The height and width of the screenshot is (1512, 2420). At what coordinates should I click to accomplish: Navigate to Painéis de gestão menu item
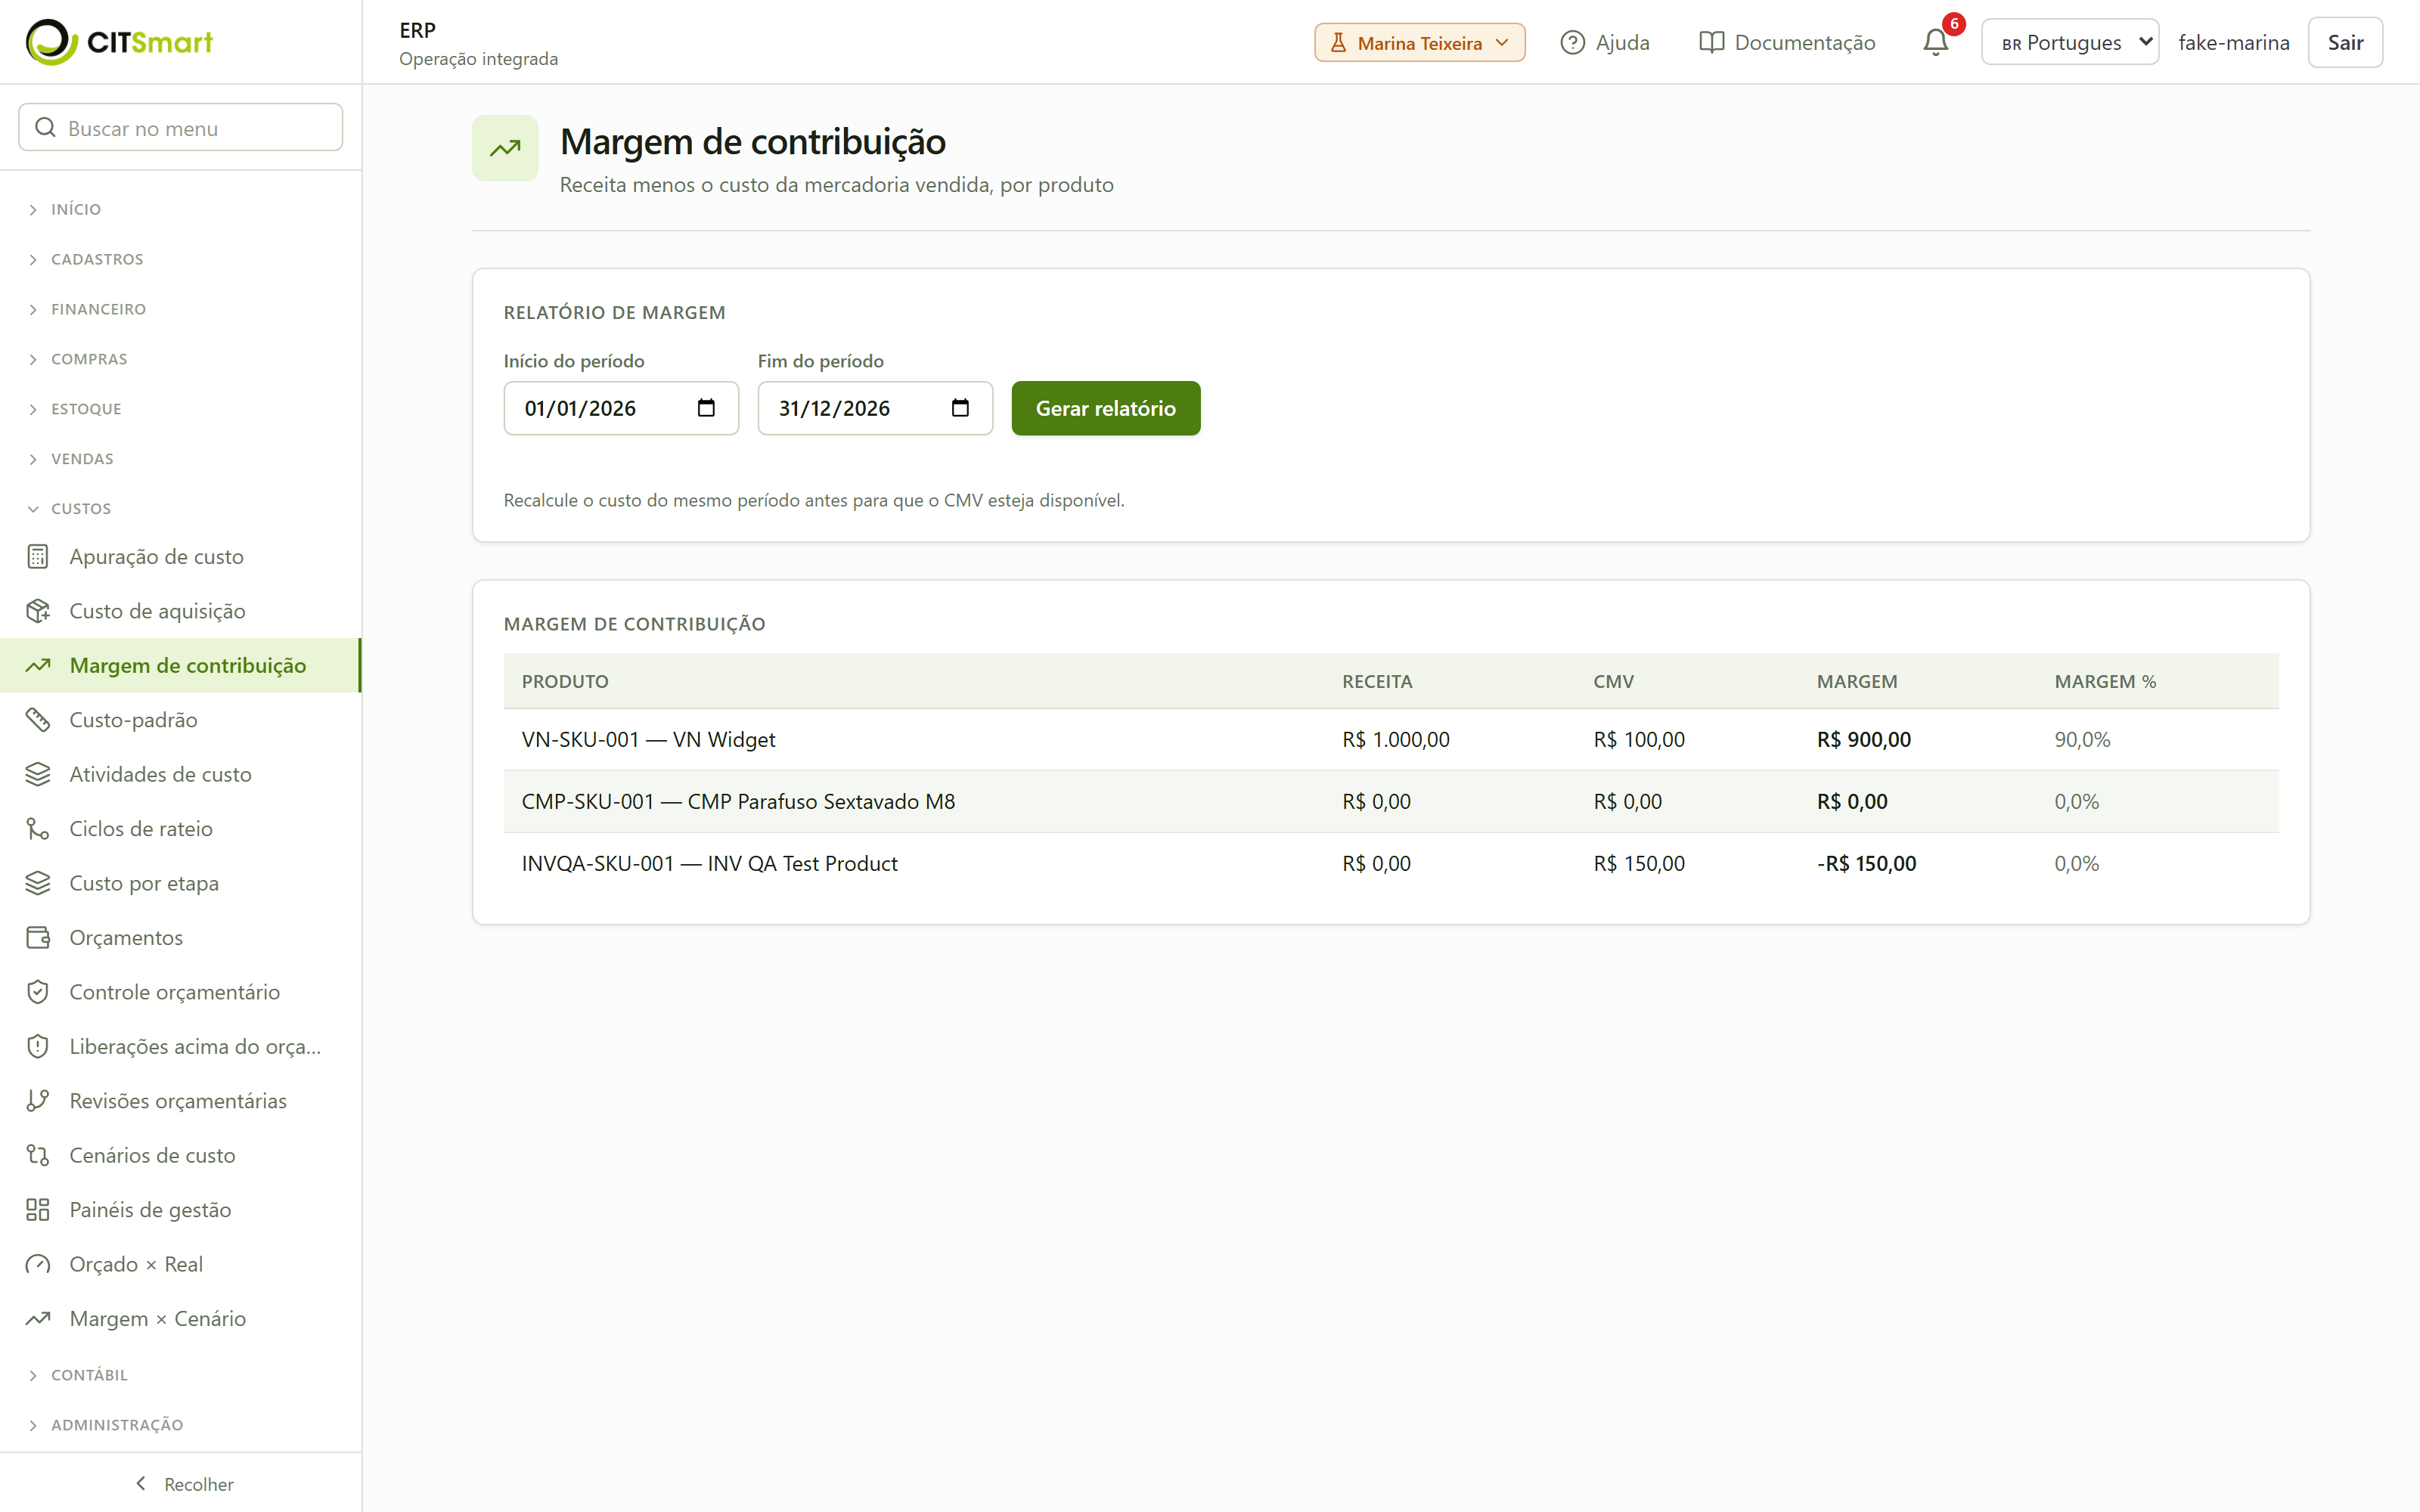(180, 1210)
